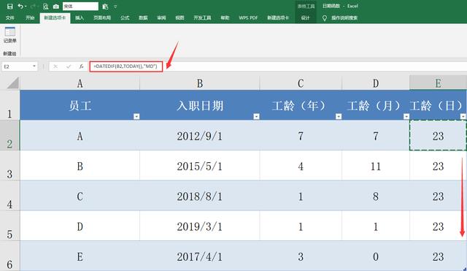467x271 pixels.
Task: Open the quick access toolbar customize arrow
Action: click(115, 7)
